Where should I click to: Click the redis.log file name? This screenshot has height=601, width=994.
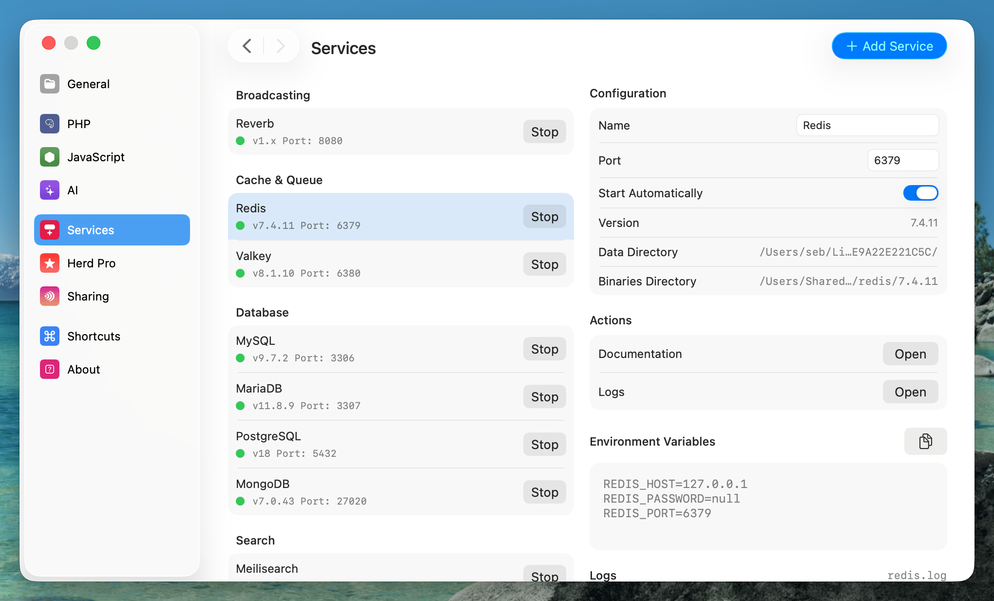917,575
